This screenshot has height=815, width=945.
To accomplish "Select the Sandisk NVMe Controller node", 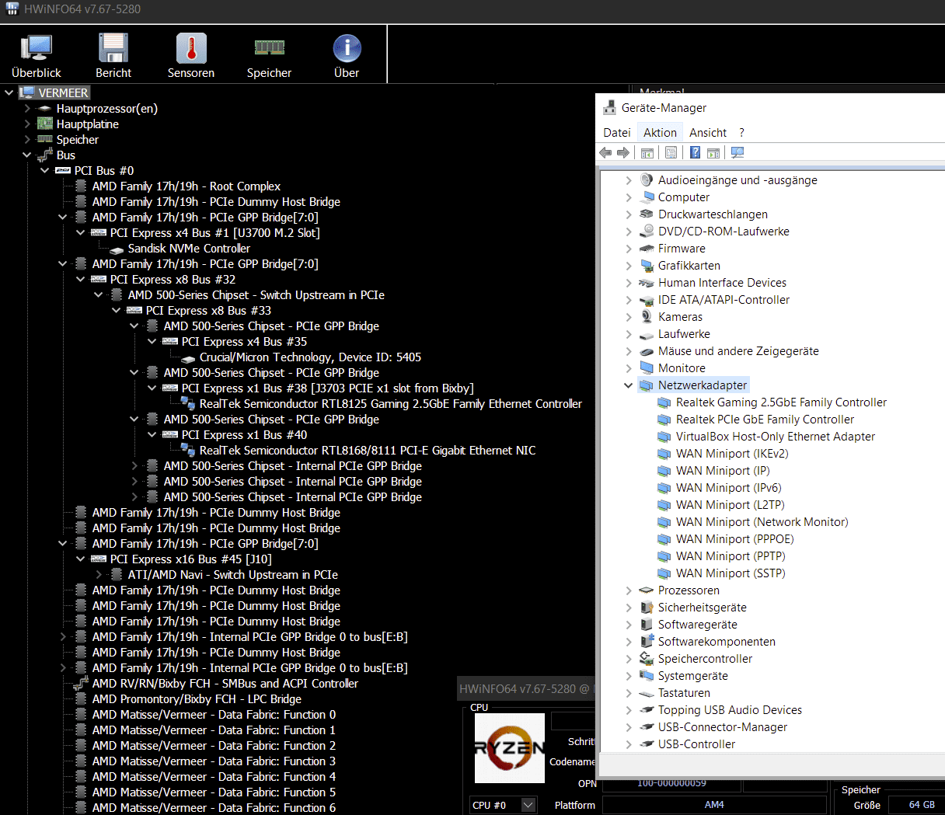I will coord(189,249).
